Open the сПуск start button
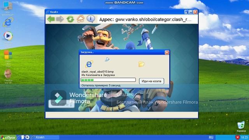 (8, 137)
